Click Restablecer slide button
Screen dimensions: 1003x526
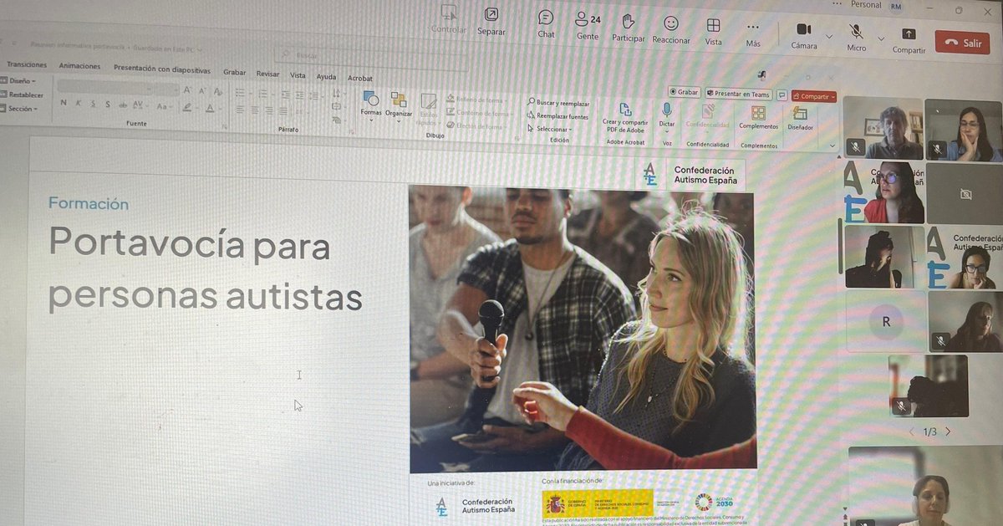click(x=23, y=94)
